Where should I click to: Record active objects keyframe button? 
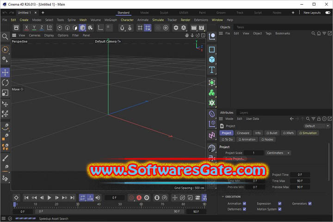[131, 198]
